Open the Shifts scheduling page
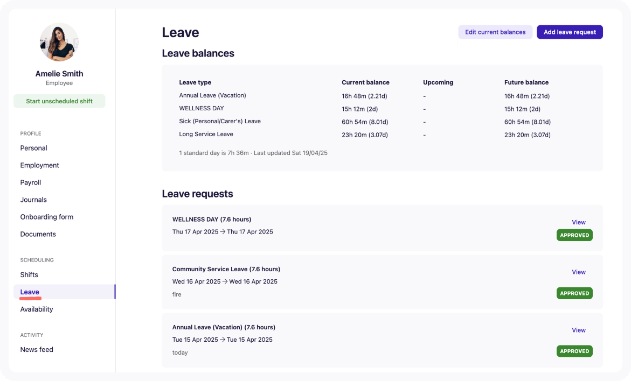This screenshot has width=631, height=381. tap(29, 275)
